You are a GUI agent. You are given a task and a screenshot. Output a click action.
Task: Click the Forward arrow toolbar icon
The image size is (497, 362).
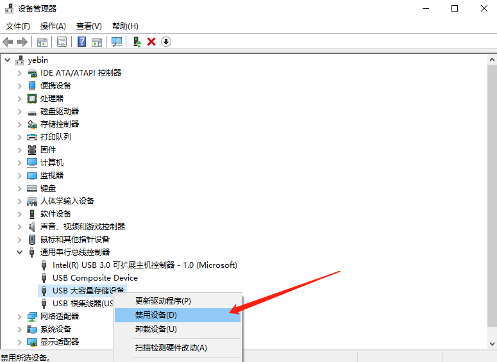[x=22, y=42]
